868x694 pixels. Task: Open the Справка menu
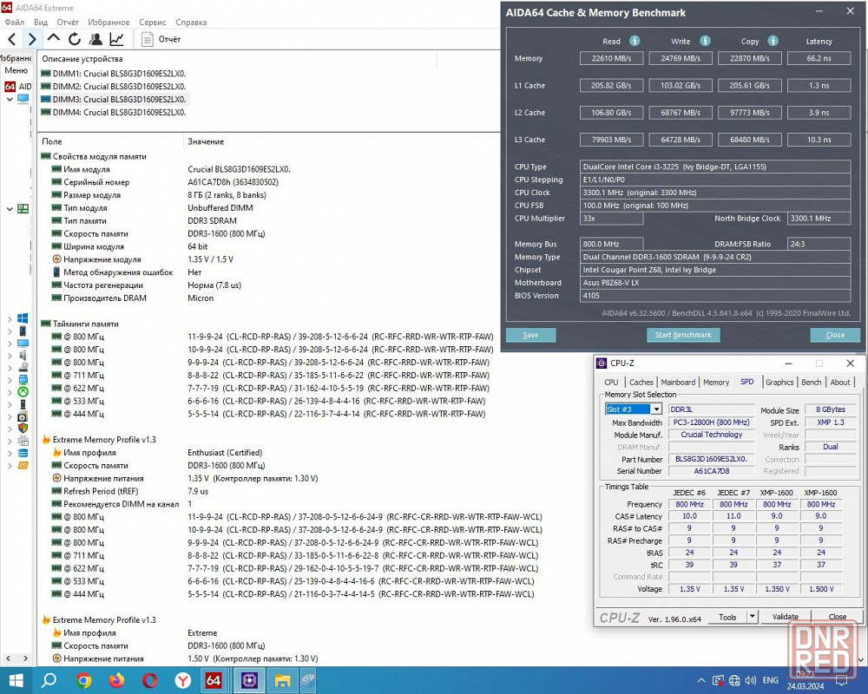(191, 23)
